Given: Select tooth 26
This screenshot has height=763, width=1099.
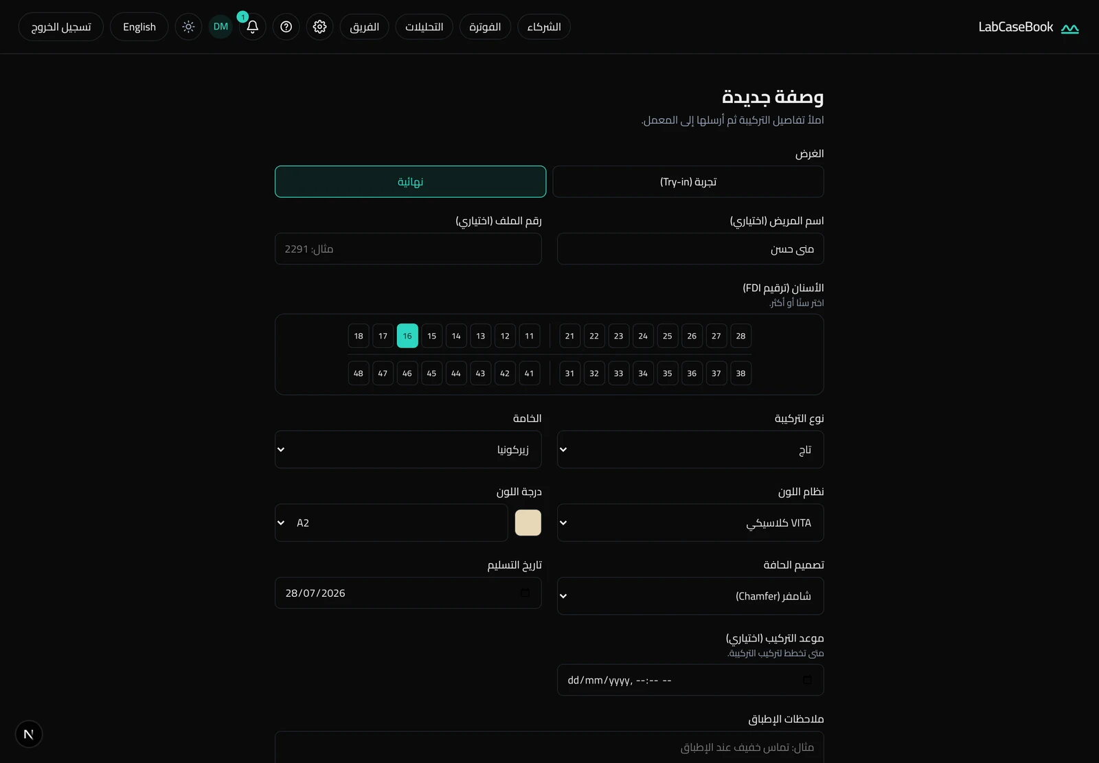Looking at the screenshot, I should point(692,336).
